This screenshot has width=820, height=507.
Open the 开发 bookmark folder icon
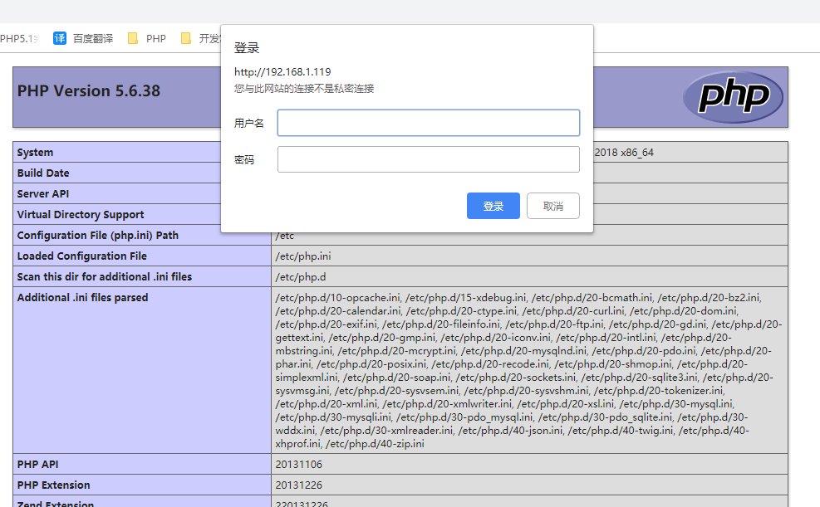click(185, 38)
